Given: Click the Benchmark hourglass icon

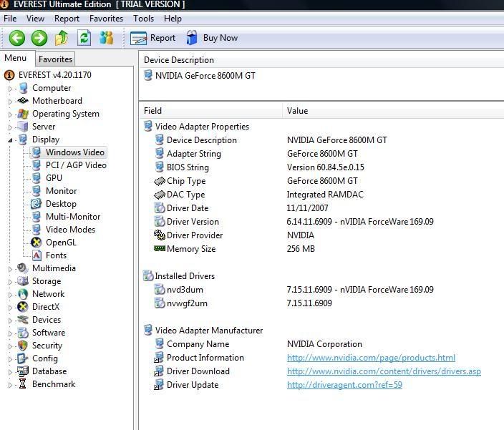Looking at the screenshot, I should 22,384.
